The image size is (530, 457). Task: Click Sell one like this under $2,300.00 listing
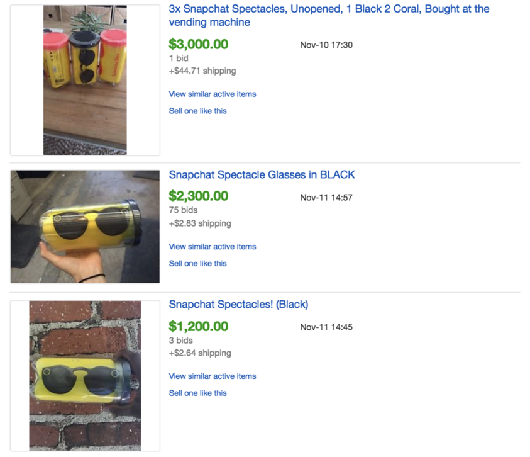click(197, 264)
